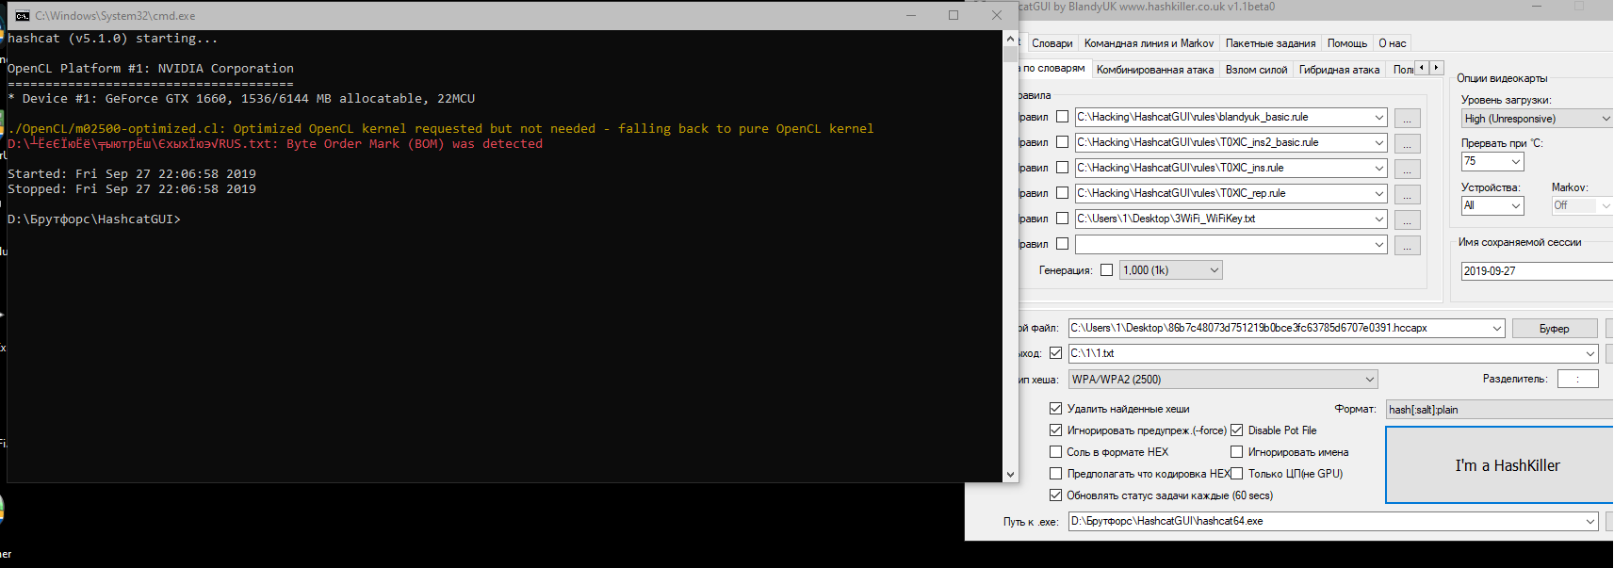Viewport: 1614px width, 568px height.
Task: Click cmd scrollbar down arrow
Action: pos(1010,475)
